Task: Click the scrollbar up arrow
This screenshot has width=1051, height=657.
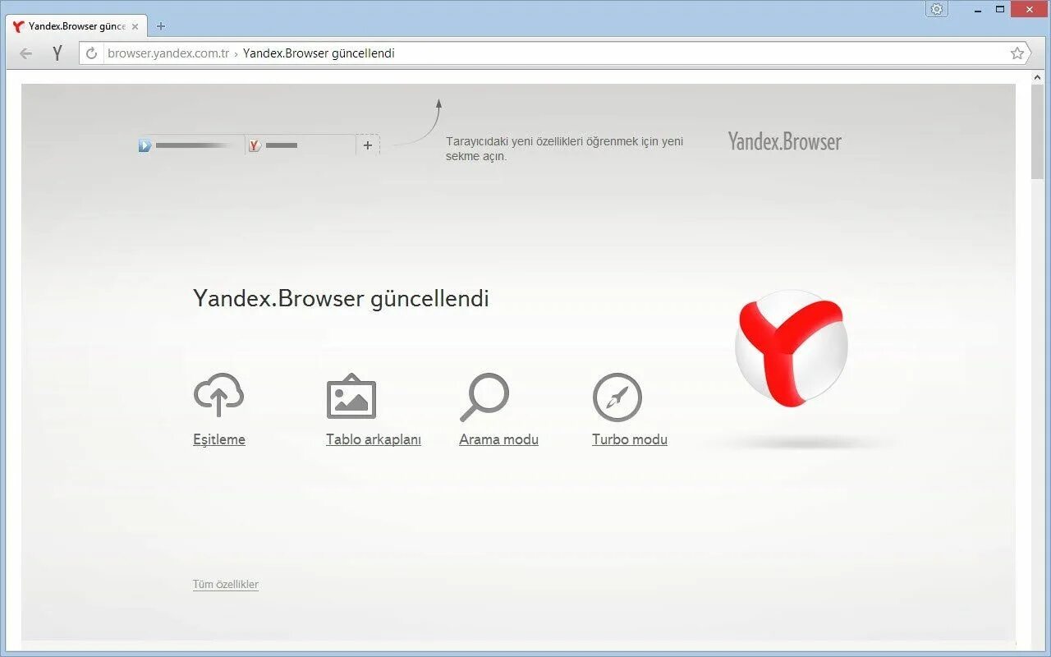Action: point(1038,77)
